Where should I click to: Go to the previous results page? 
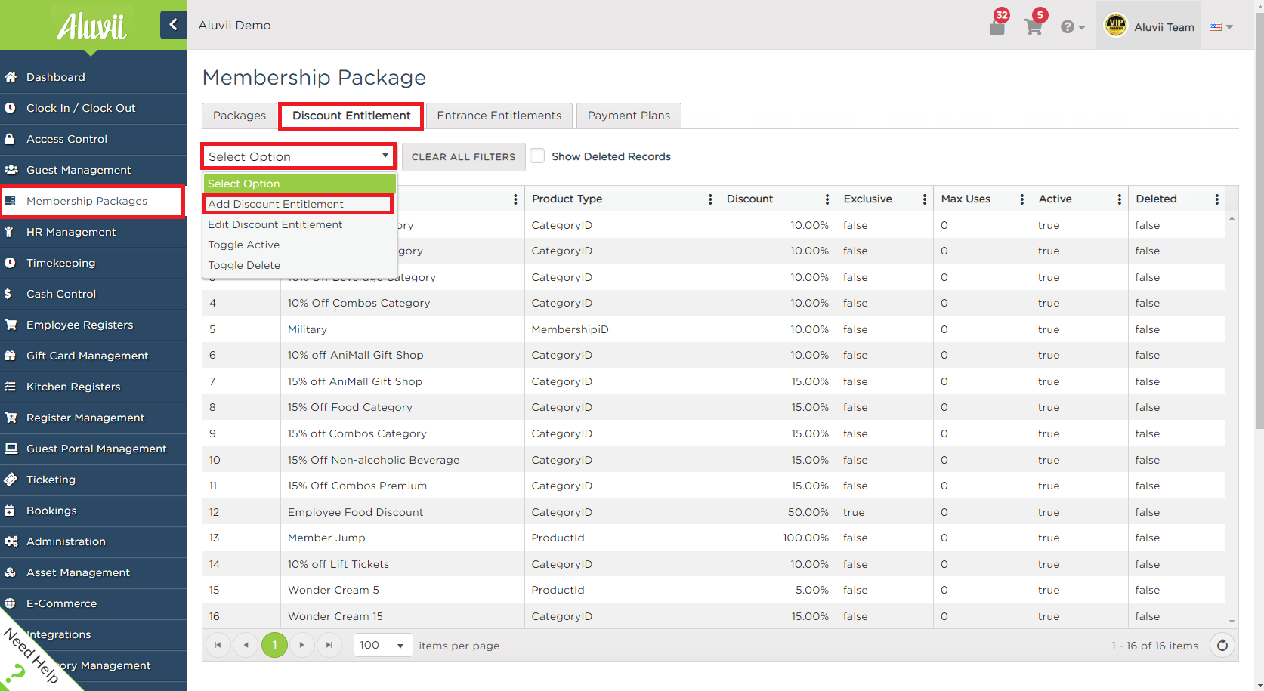click(246, 645)
